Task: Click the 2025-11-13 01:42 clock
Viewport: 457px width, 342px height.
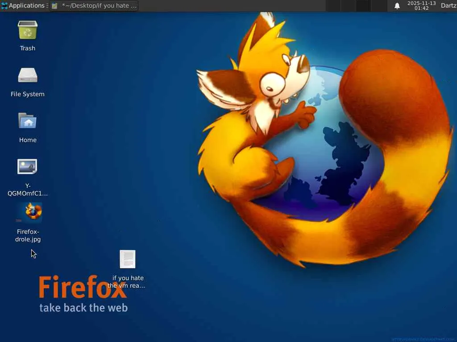Action: (x=421, y=5)
